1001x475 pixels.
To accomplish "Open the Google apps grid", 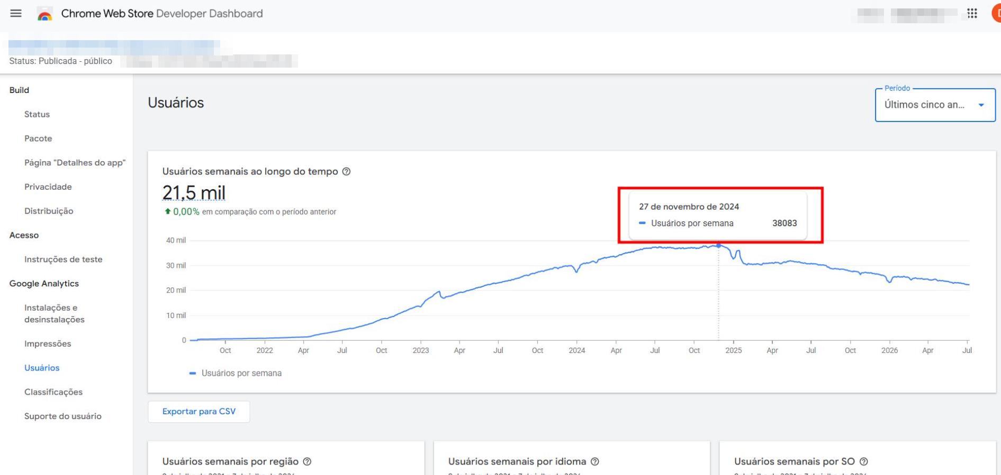I will click(x=972, y=13).
